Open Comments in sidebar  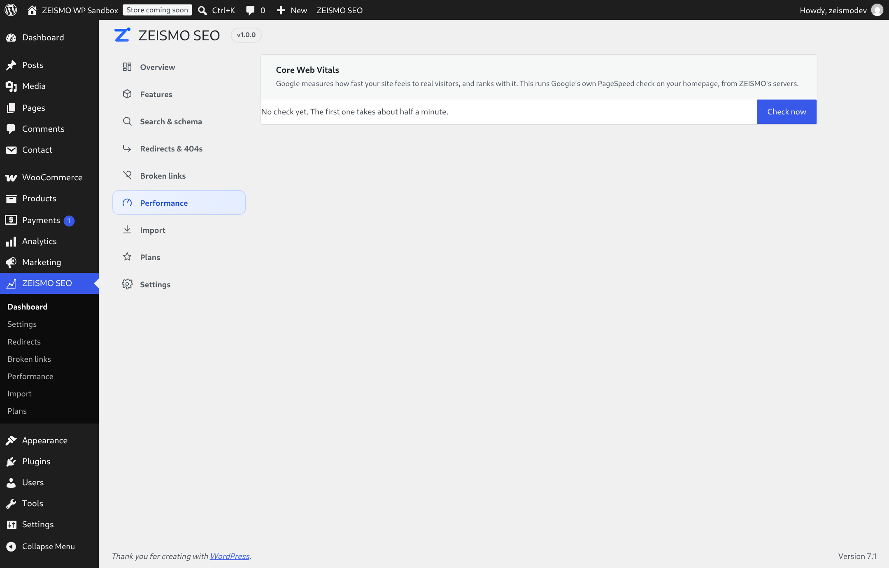[x=49, y=129]
